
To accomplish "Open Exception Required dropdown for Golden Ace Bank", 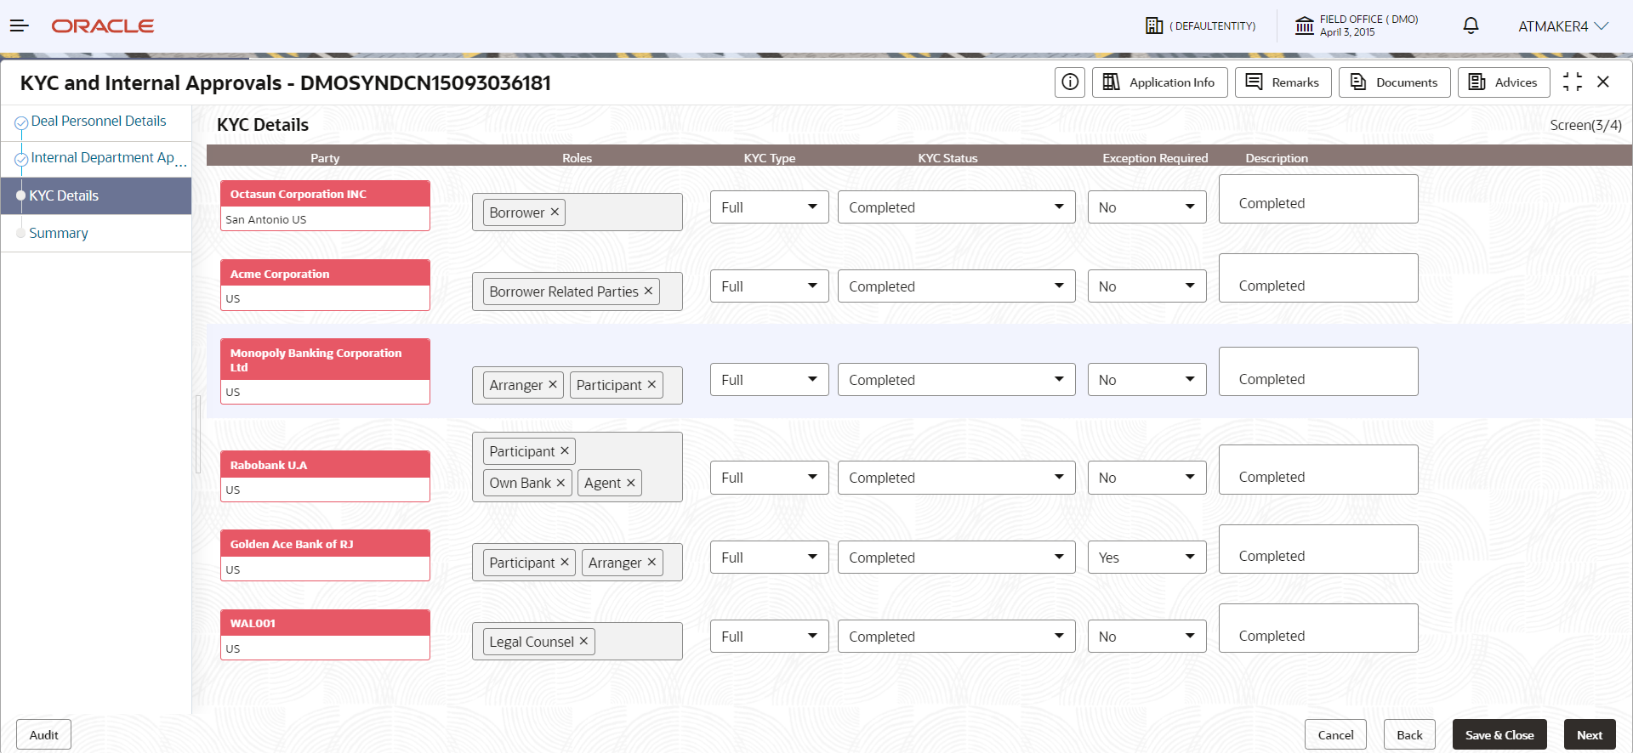I will tap(1147, 558).
